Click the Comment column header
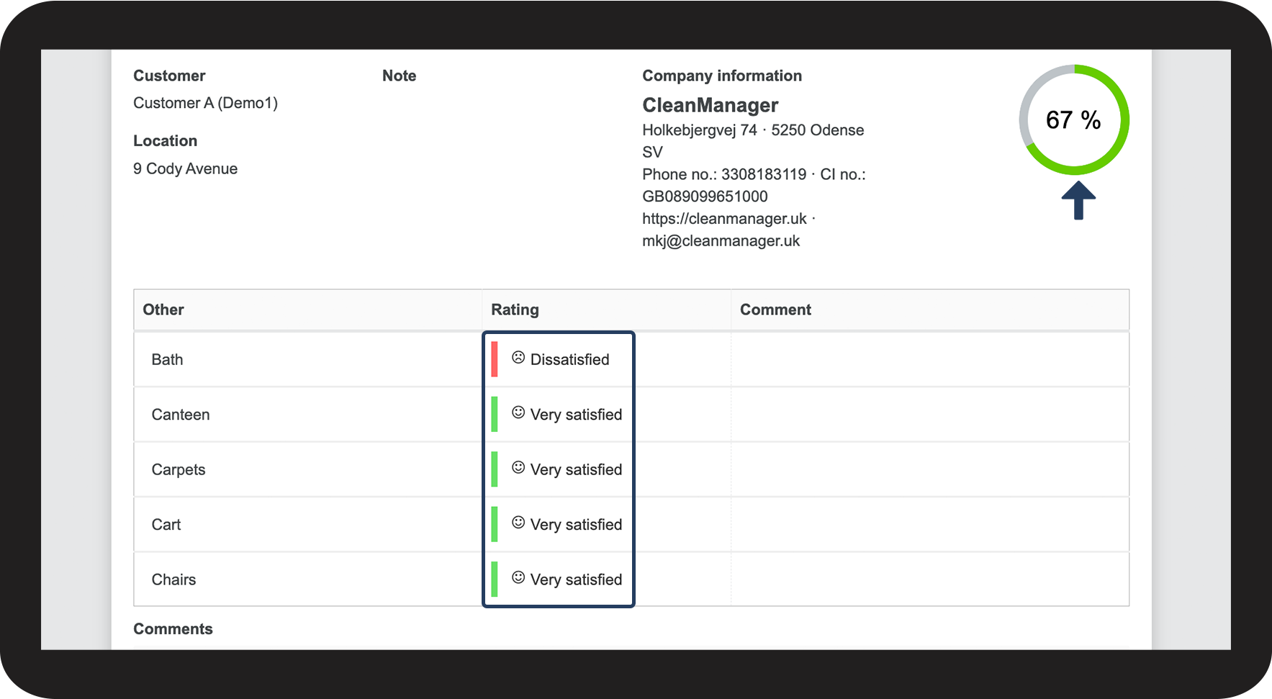This screenshot has height=699, width=1272. point(775,310)
